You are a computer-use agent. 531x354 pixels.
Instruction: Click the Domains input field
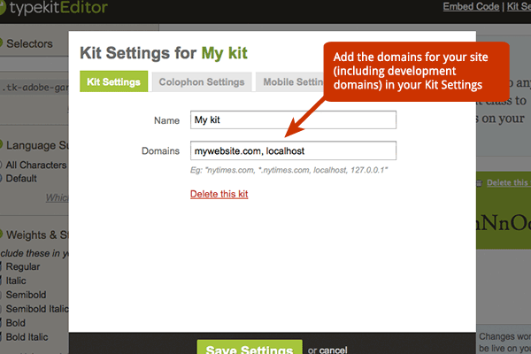pos(293,151)
